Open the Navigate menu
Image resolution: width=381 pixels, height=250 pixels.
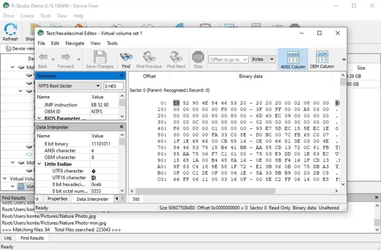tap(74, 43)
